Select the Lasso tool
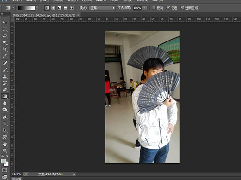This screenshot has width=241, height=180. [x=5, y=36]
